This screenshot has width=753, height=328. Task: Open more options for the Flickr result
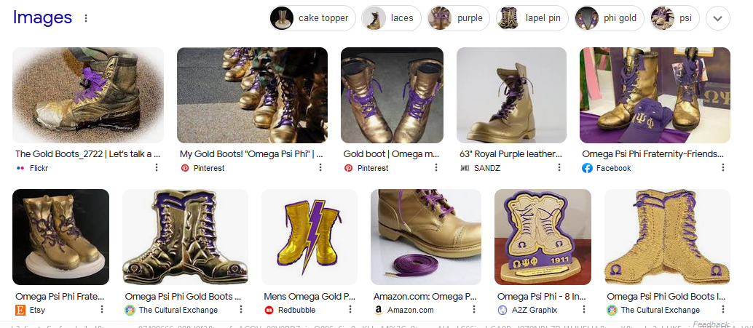157,167
